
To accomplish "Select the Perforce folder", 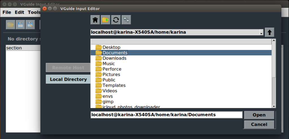I will 181,69.
